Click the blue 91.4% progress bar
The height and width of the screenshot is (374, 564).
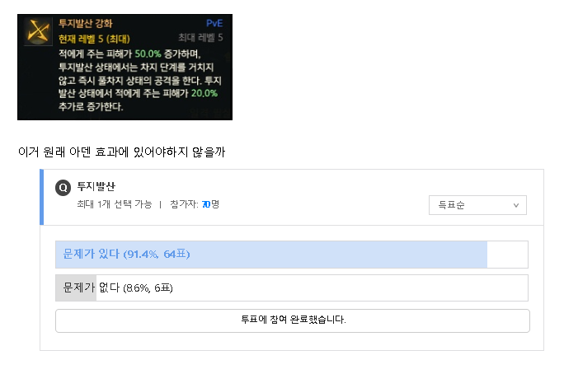tap(271, 255)
